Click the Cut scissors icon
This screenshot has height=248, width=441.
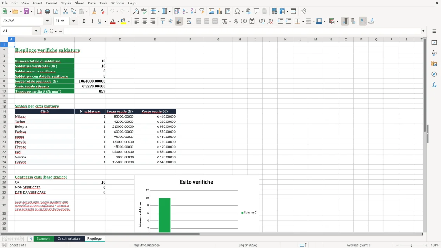point(65,11)
